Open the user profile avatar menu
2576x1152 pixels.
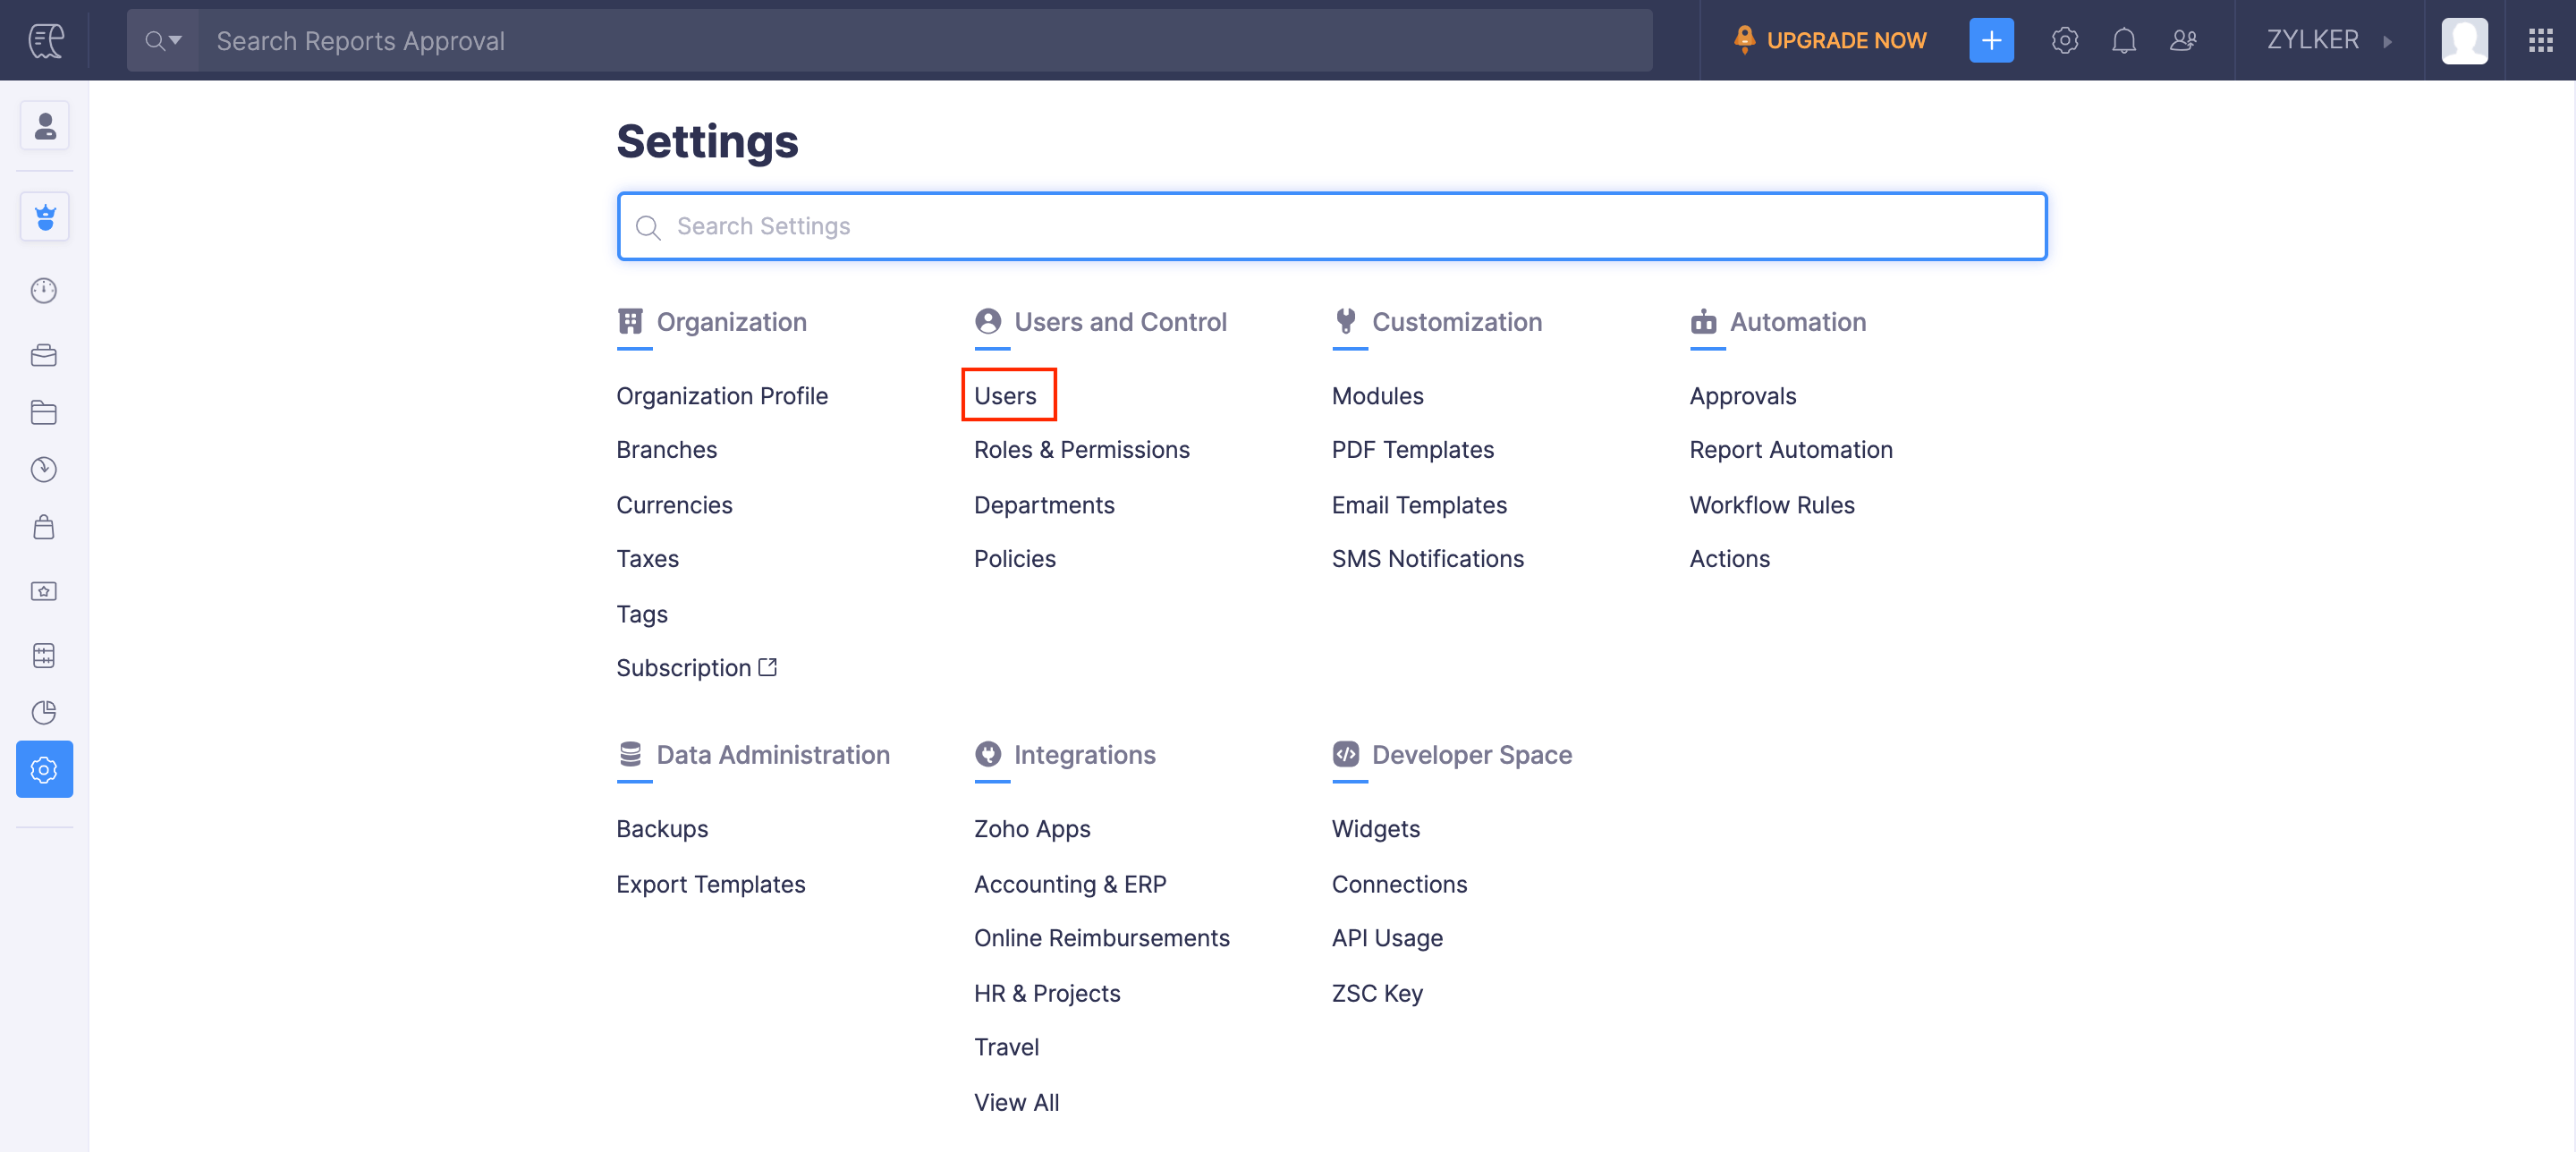(x=2463, y=40)
